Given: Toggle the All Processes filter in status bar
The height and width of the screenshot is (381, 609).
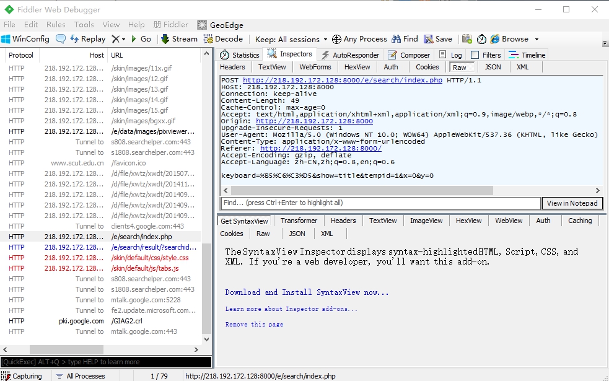Looking at the screenshot, I should point(80,376).
